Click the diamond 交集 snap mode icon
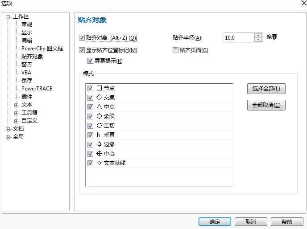The height and width of the screenshot is (229, 307). 99,97
